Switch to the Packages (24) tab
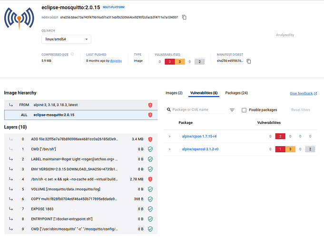This screenshot has width=324, height=238. click(236, 93)
